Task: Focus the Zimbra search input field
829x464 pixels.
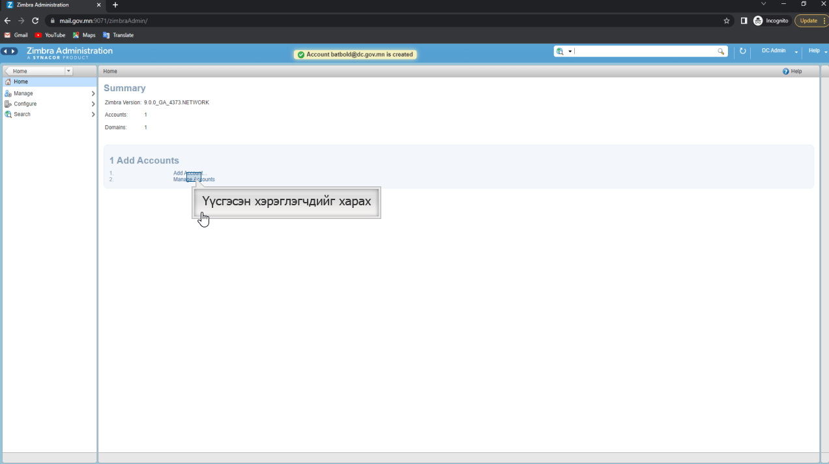Action: click(645, 51)
